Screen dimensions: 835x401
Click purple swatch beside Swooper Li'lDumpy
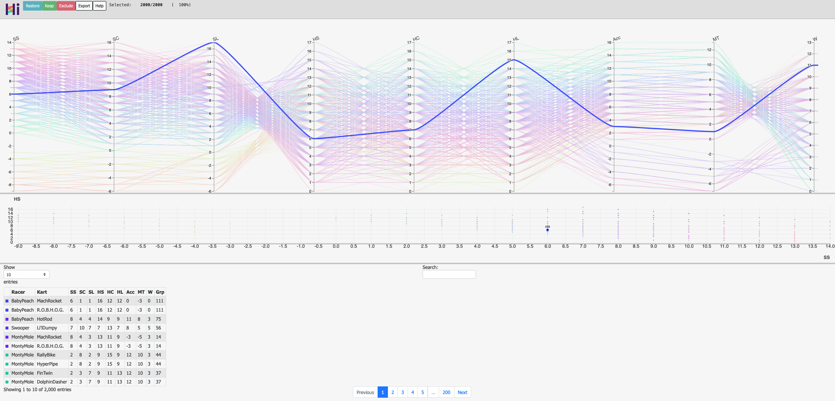(7, 328)
